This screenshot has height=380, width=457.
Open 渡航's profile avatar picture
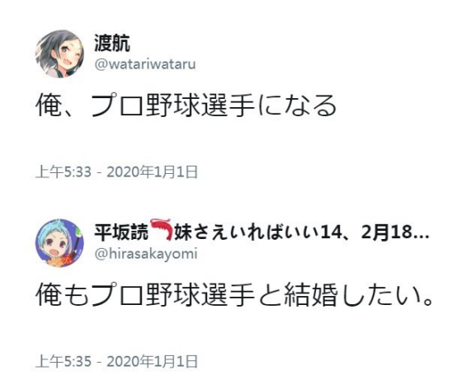click(x=59, y=54)
